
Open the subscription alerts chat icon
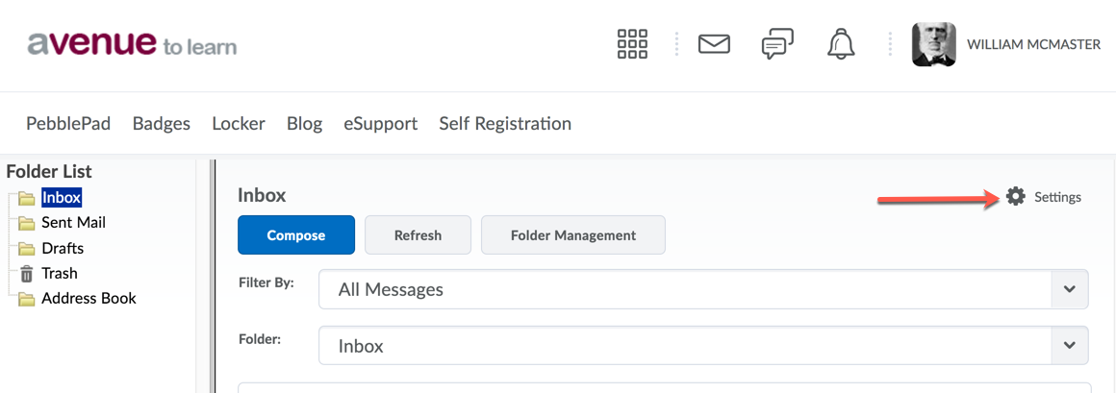pos(777,44)
